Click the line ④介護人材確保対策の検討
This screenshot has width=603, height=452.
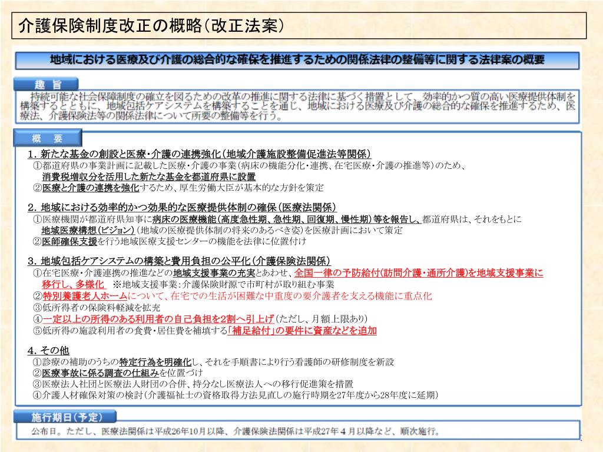[x=236, y=395]
